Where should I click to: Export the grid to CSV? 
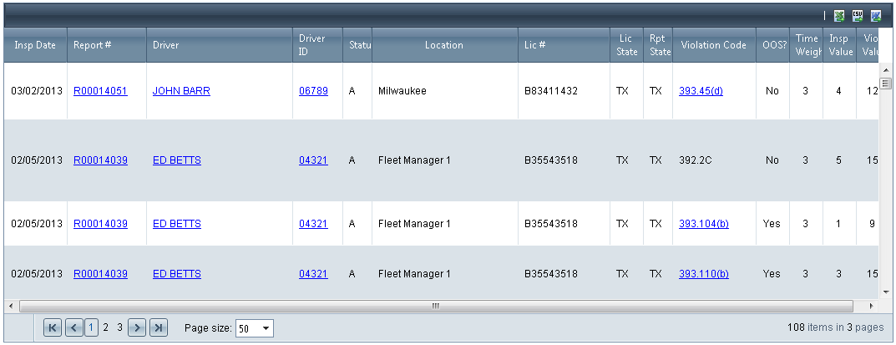tap(857, 16)
